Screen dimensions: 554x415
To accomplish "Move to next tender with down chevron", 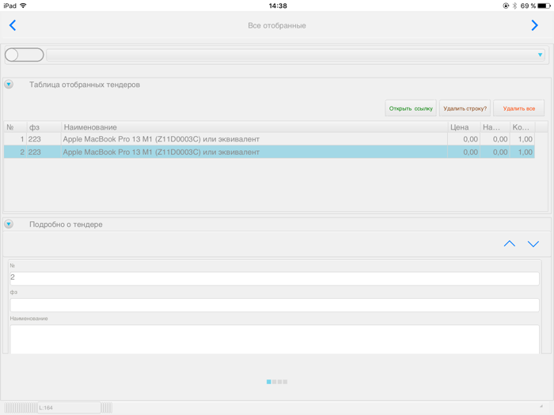I will 533,243.
